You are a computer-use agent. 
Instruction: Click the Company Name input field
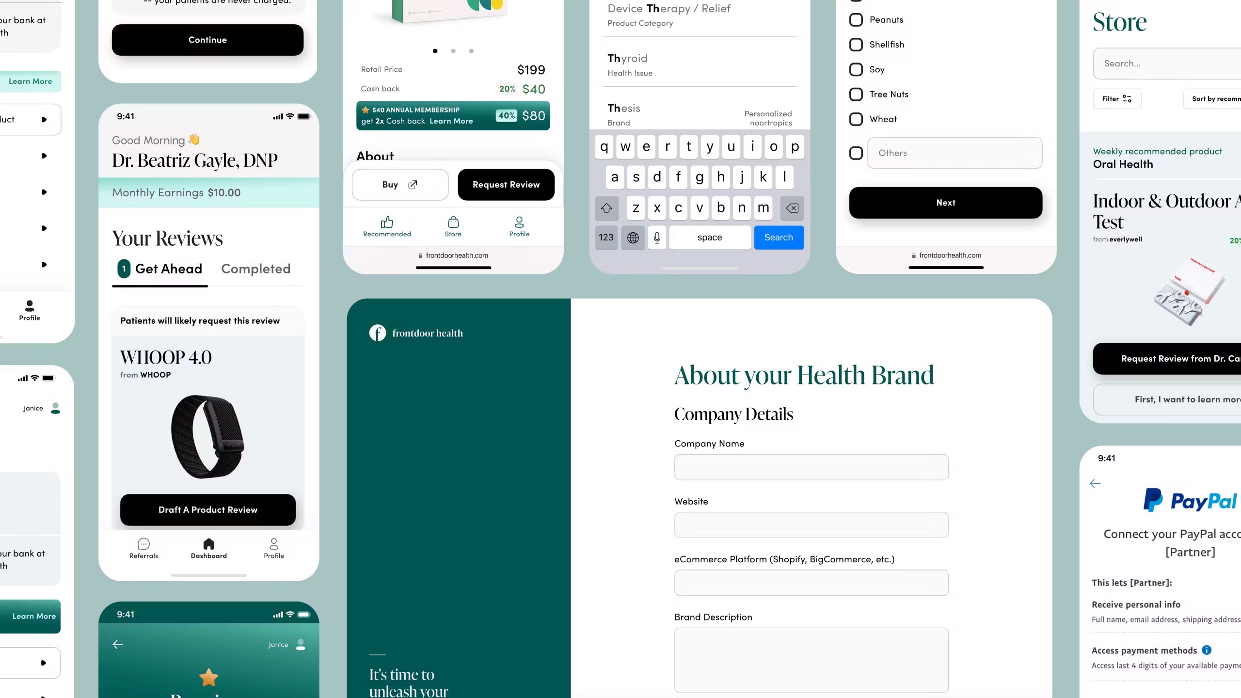(811, 467)
